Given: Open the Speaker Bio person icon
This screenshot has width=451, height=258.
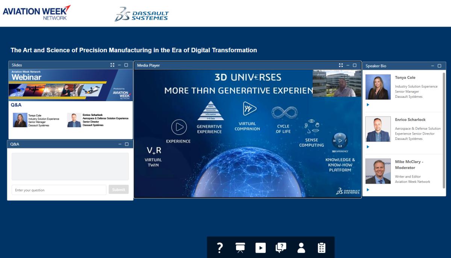Looking at the screenshot, I should [301, 247].
